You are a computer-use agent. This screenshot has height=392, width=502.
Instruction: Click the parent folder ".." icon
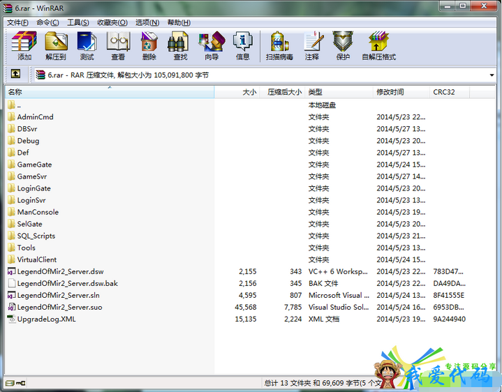pyautogui.click(x=12, y=105)
